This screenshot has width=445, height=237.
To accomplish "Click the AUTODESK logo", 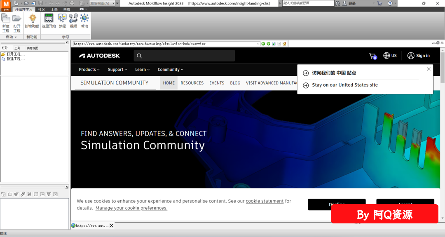I will pyautogui.click(x=99, y=56).
